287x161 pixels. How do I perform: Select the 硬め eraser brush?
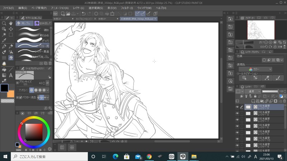coord(33,30)
